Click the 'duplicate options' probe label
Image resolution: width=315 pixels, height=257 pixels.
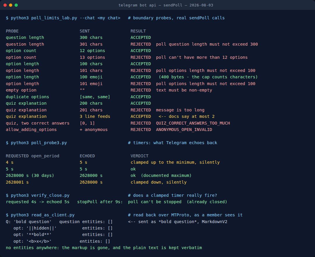coord(27,97)
